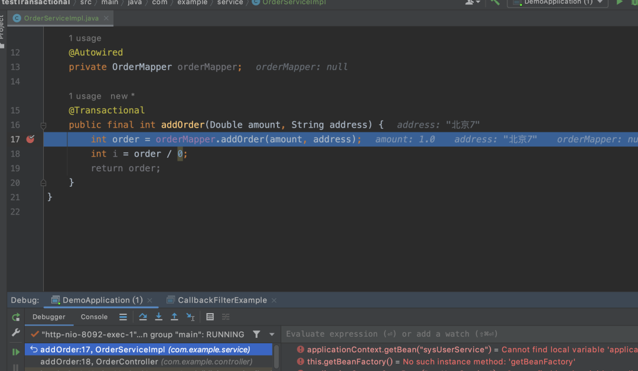Click the frames filter funnel icon

click(x=256, y=334)
